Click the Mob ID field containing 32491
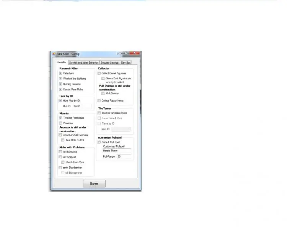This screenshot has width=287, height=230. (x=82, y=106)
